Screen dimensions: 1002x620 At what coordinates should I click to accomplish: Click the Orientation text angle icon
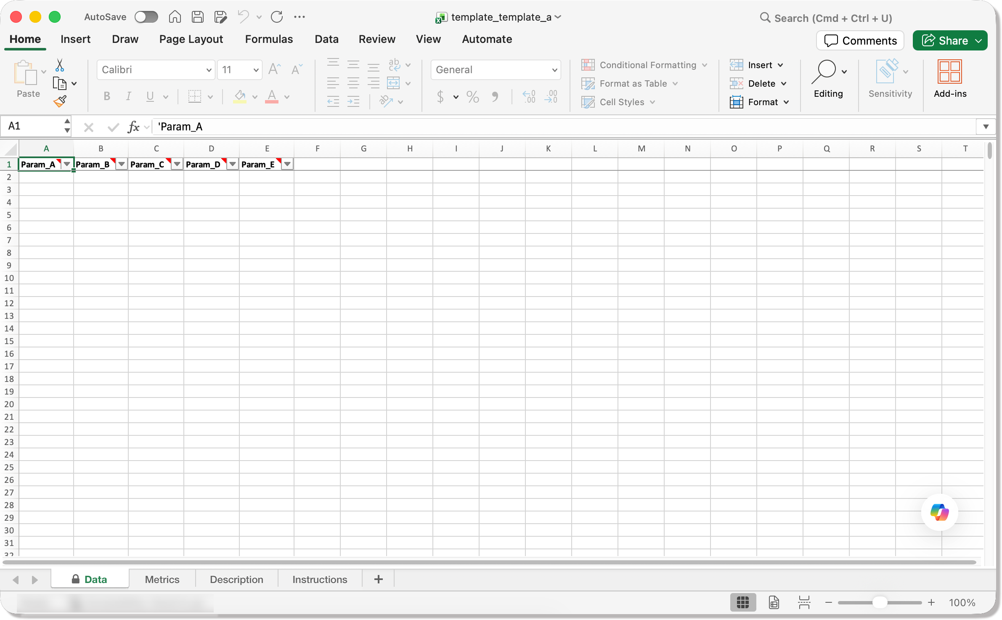(x=386, y=101)
